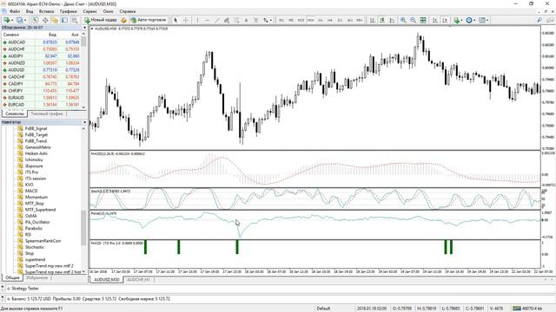This screenshot has height=312, width=556.
Task: Toggle the Terminal window icon
Action: 64,20
